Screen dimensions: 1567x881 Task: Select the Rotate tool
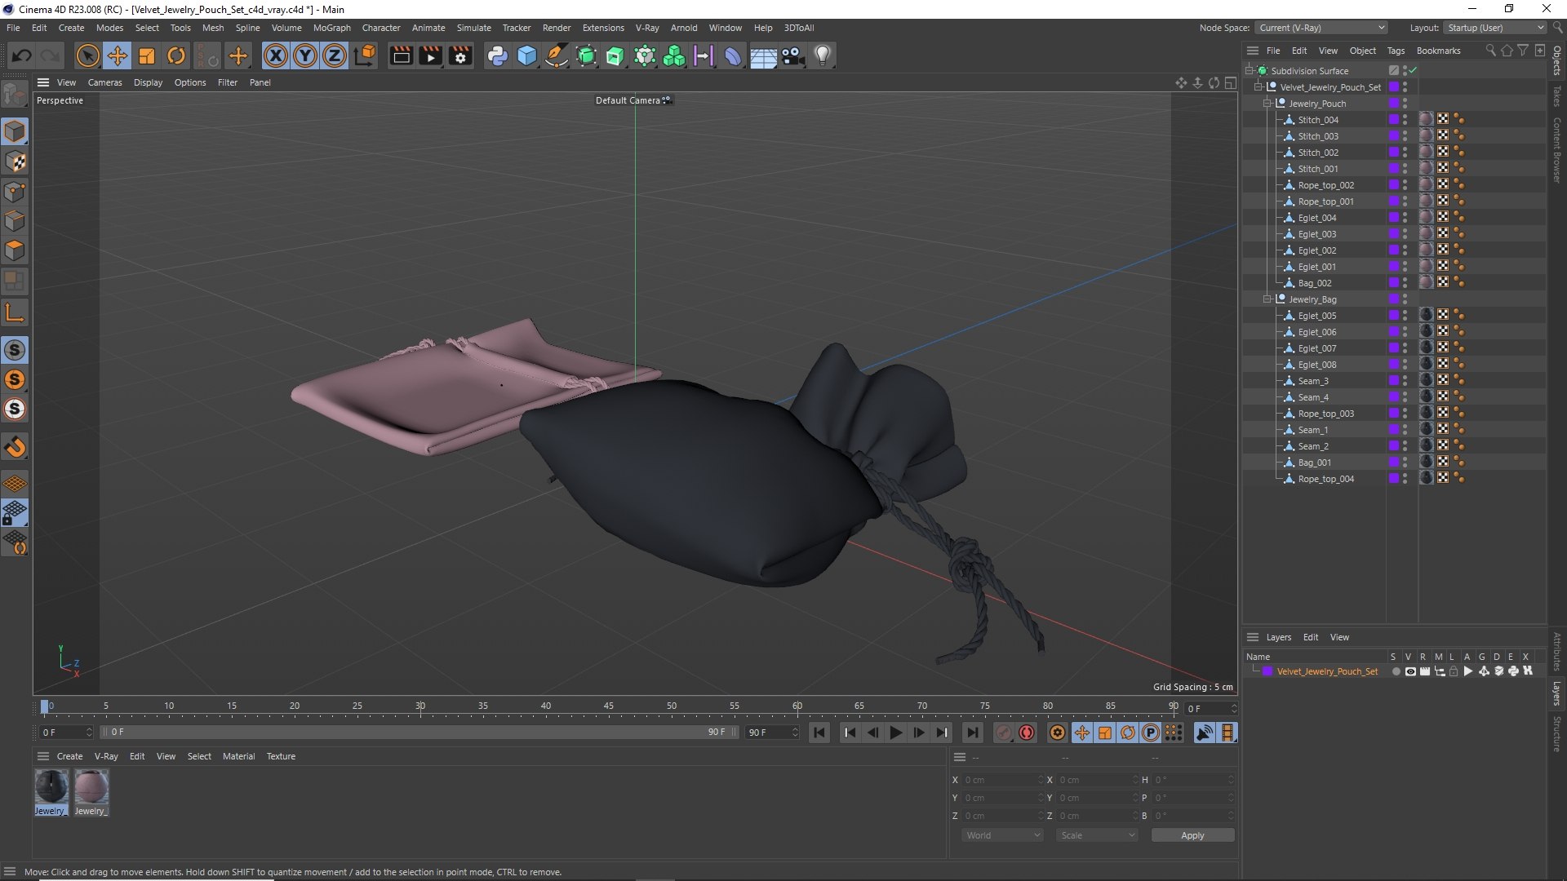176,55
